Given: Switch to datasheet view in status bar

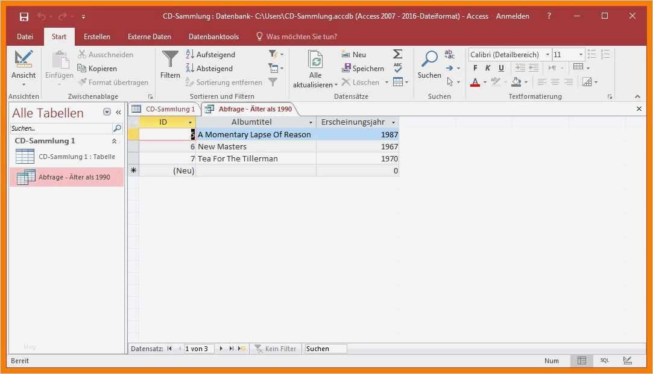Looking at the screenshot, I should [582, 361].
